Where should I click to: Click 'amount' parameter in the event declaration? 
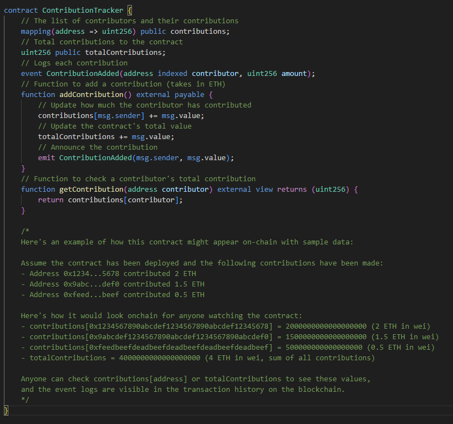point(294,74)
